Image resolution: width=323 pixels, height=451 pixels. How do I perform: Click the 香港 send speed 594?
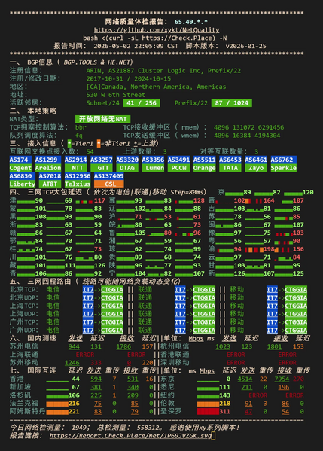coord(96,379)
